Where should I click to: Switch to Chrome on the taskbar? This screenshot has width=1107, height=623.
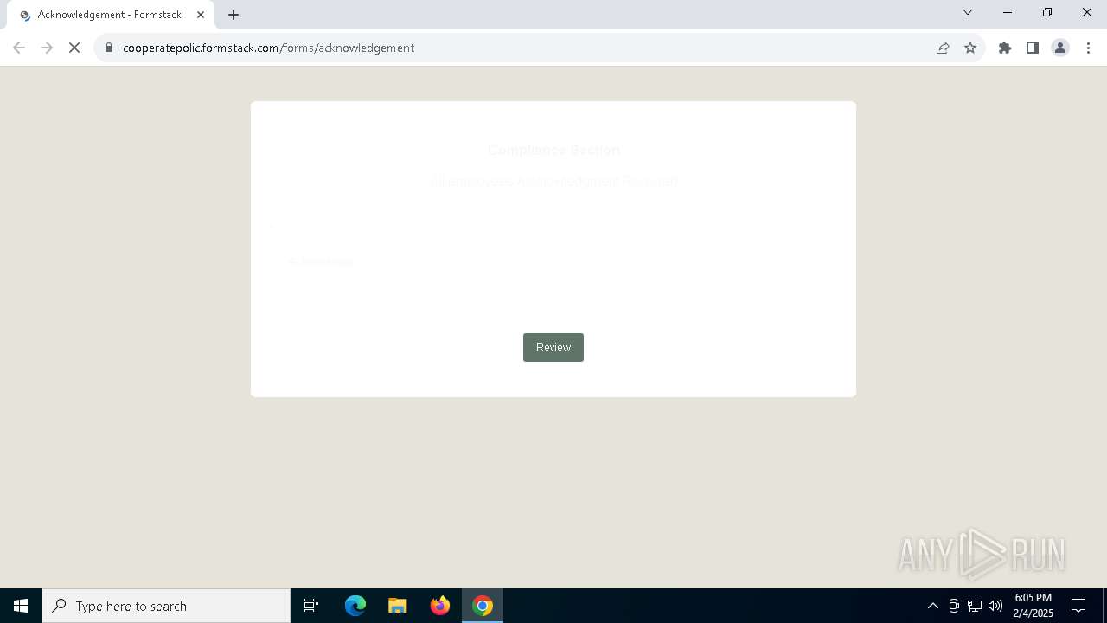(483, 606)
